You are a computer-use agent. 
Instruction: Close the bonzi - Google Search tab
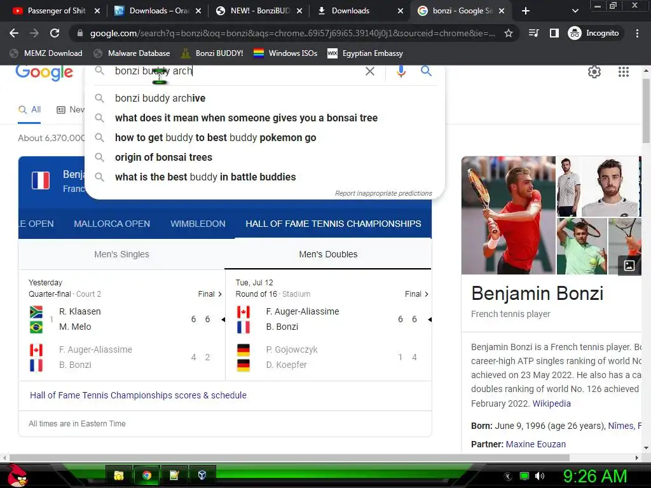502,11
